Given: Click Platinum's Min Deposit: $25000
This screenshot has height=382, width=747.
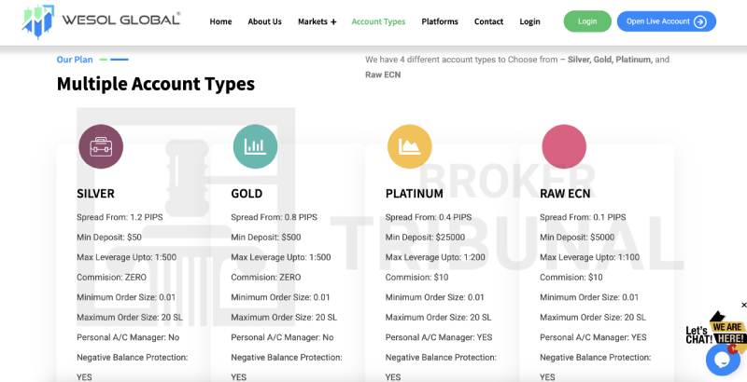Looking at the screenshot, I should point(425,237).
